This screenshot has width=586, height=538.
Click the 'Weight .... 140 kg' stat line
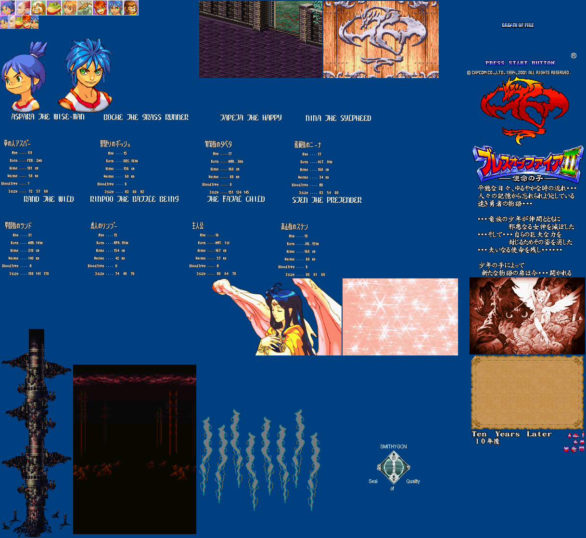tap(23, 258)
